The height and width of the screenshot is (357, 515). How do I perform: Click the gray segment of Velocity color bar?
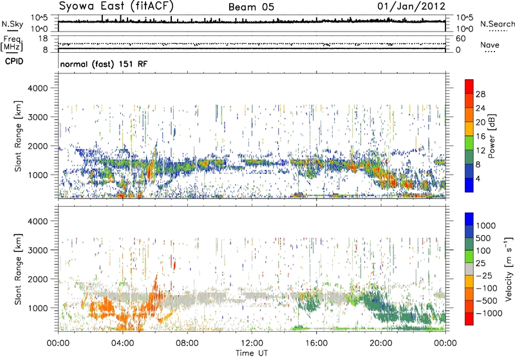[469, 269]
